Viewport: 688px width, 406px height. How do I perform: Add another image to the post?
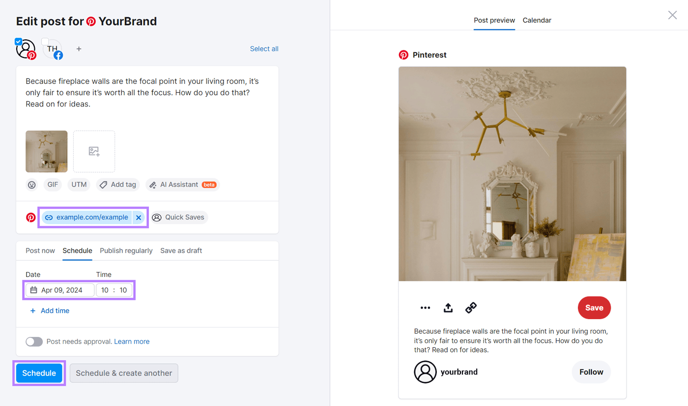coord(94,151)
